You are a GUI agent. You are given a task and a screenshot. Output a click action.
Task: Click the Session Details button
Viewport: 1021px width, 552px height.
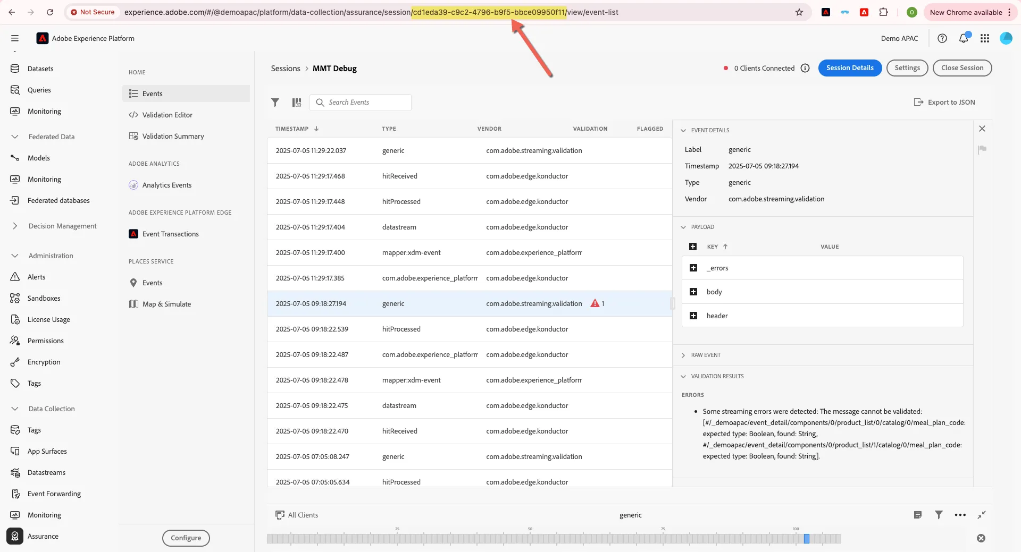point(850,68)
